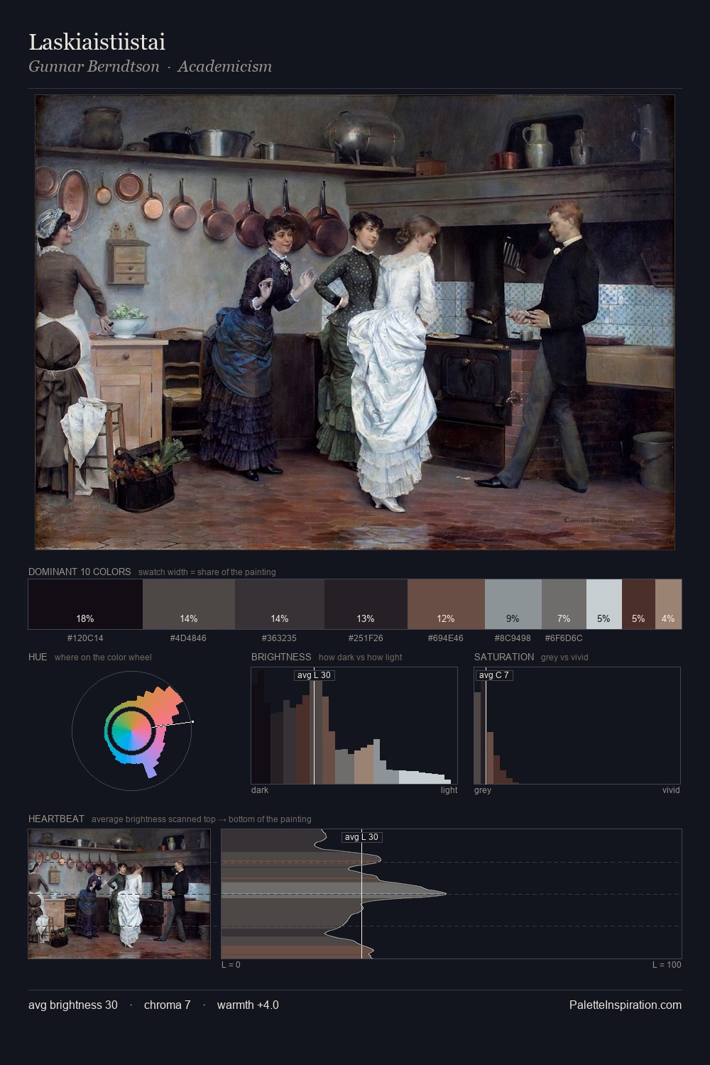The width and height of the screenshot is (710, 1065).
Task: Select the tan 4% swatch
Action: [x=668, y=604]
